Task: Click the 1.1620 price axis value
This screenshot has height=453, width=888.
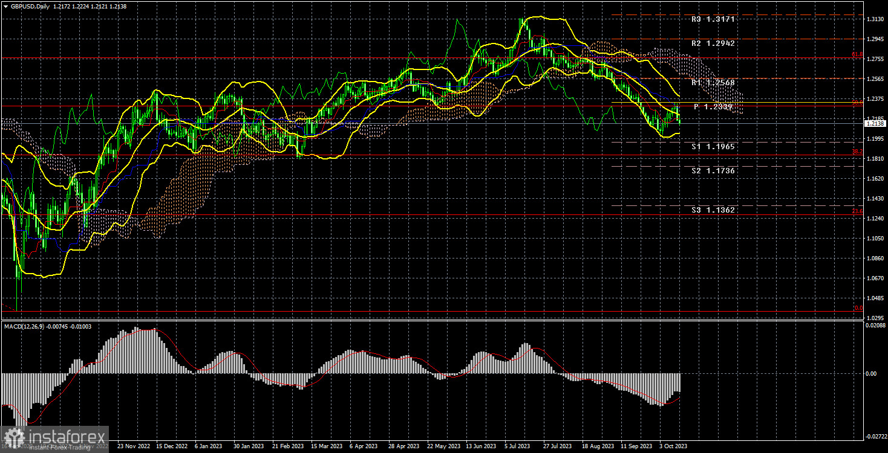Action: (x=875, y=179)
